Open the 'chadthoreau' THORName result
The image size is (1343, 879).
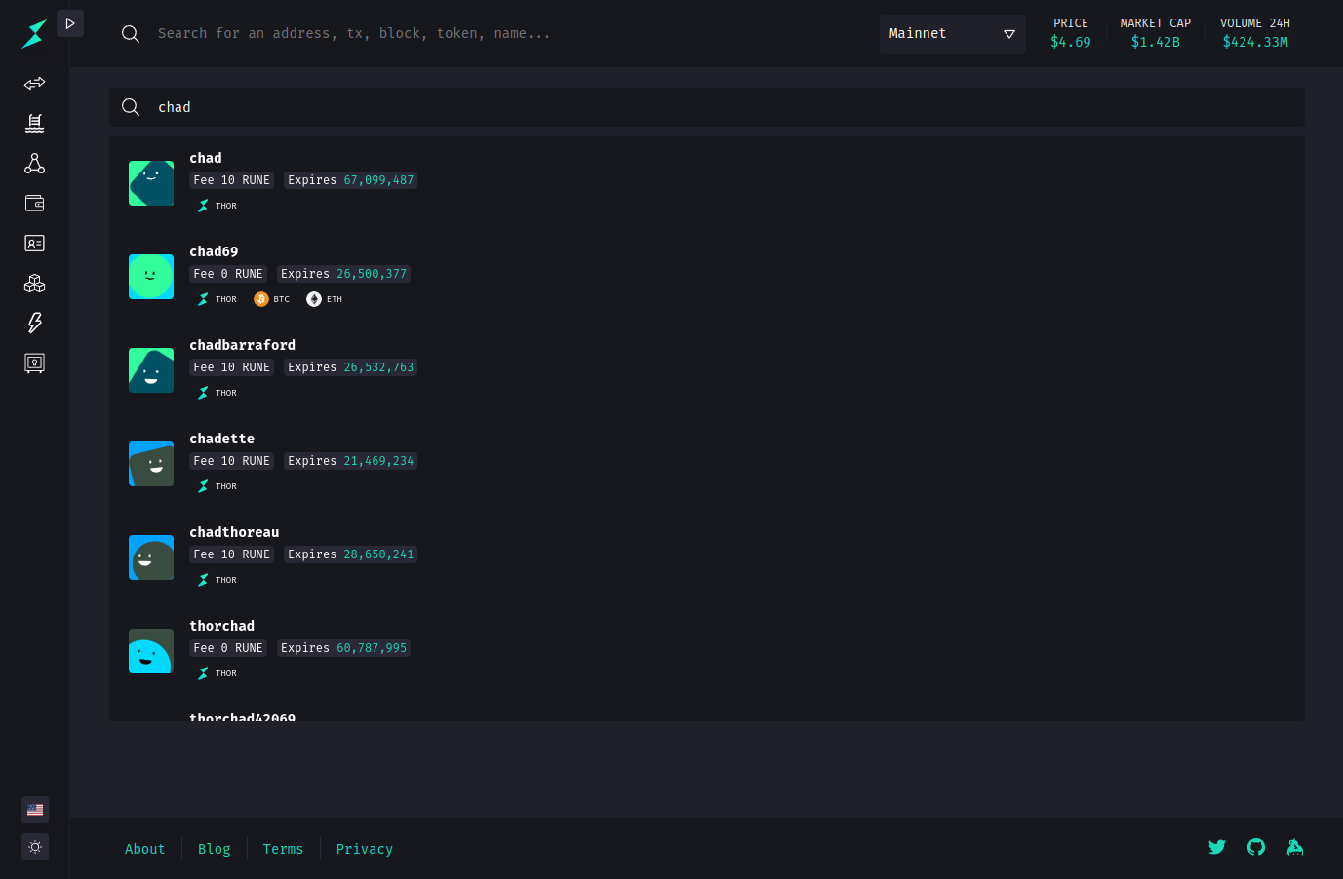coord(234,532)
